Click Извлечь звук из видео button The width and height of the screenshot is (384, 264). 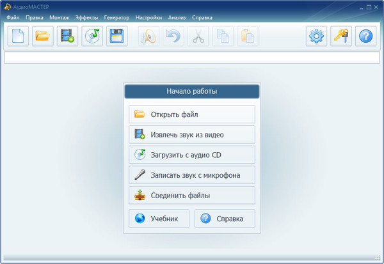(x=192, y=135)
